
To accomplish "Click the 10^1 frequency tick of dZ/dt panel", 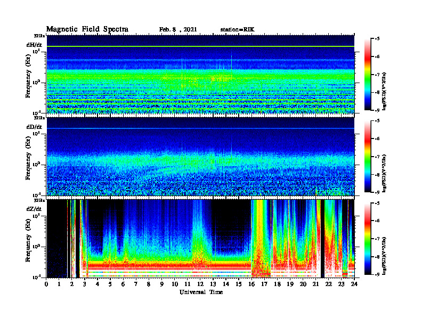I will pos(36,216).
